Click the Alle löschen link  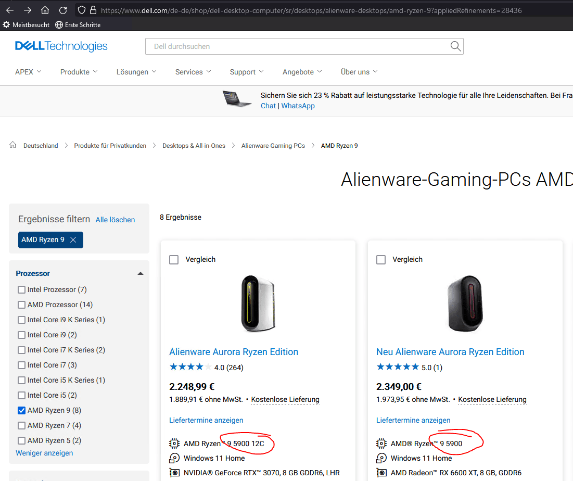tap(115, 220)
